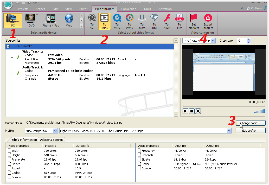
Task: Open the Projects ribbon tab
Action: click(23, 9)
